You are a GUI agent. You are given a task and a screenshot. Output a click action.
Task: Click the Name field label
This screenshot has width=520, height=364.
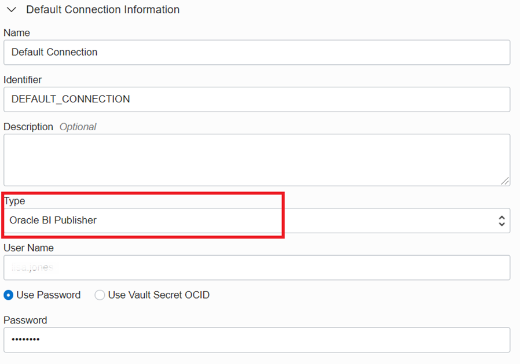pos(17,33)
